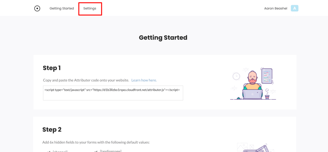
Task: Click the 'Step 2' heading
Action: 52,130
